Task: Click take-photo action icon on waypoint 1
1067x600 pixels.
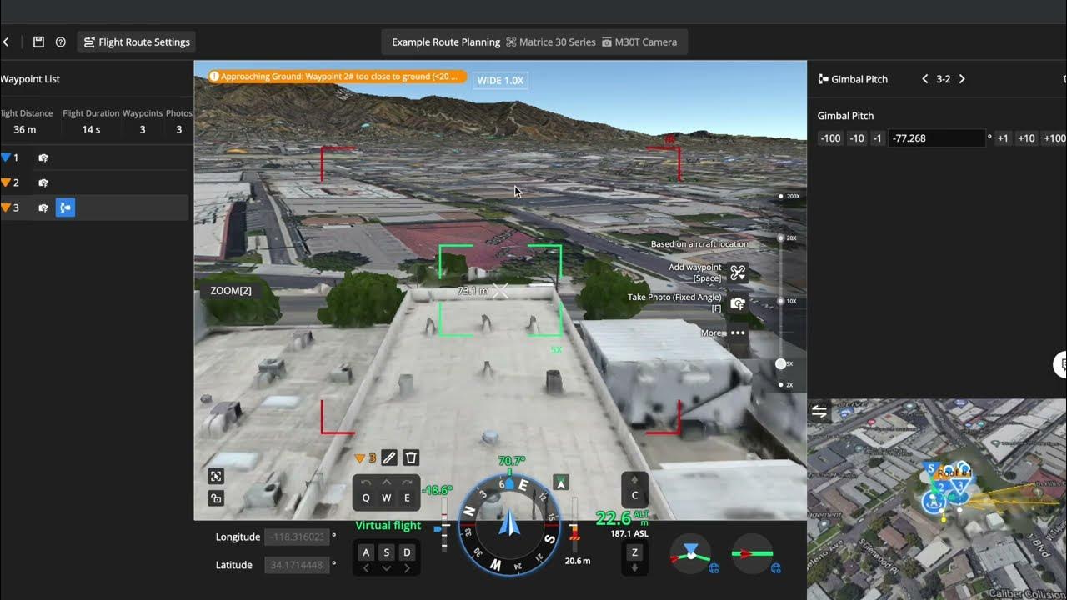Action: 43,157
